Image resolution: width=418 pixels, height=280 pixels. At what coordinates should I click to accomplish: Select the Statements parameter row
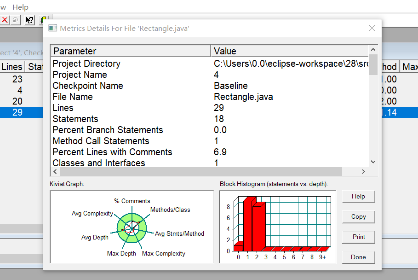coord(210,119)
